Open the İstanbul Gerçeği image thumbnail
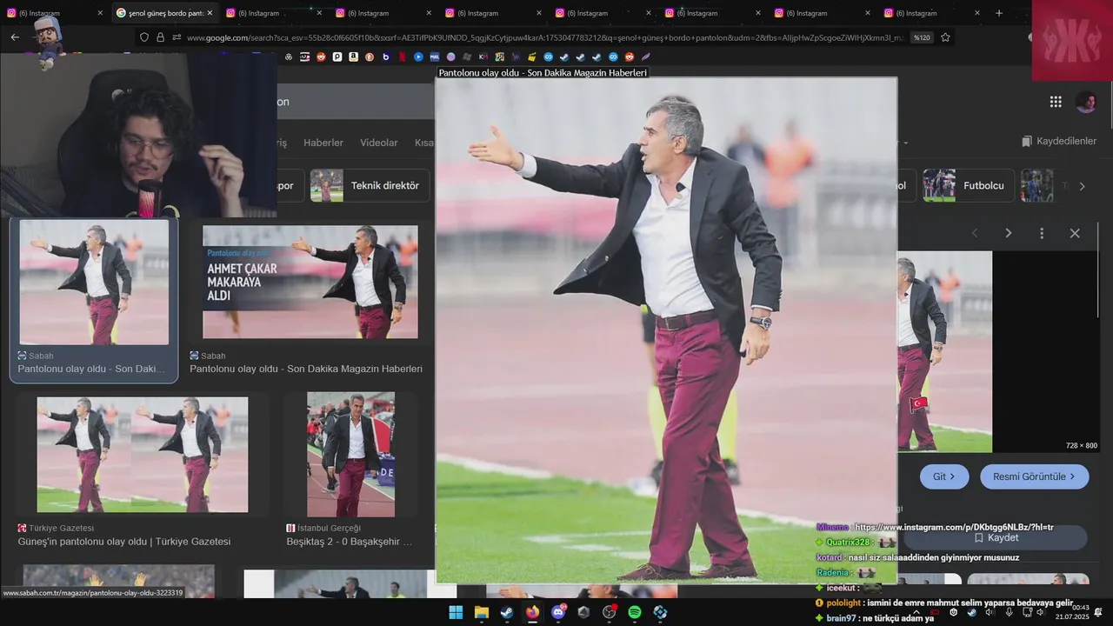1113x626 pixels. 350,455
